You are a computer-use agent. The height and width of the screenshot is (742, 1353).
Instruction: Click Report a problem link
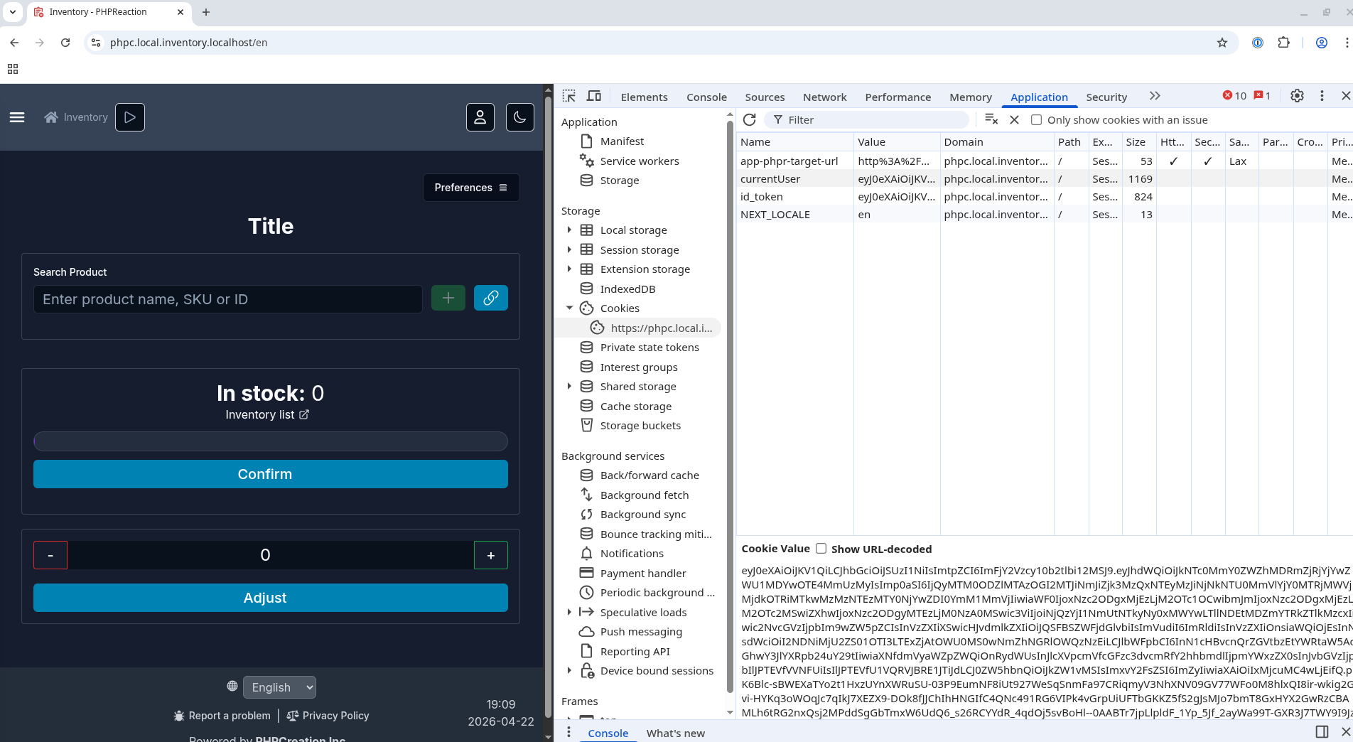(x=222, y=716)
